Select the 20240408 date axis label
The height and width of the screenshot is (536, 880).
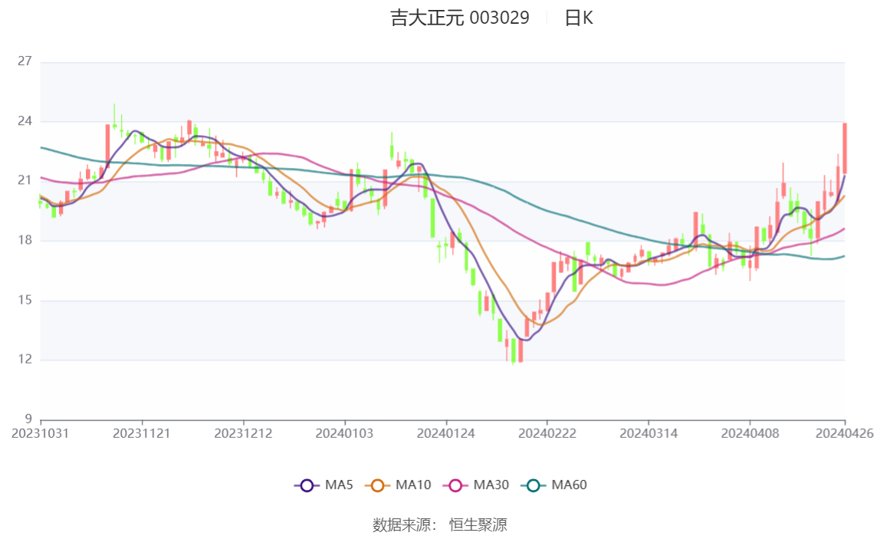(750, 433)
